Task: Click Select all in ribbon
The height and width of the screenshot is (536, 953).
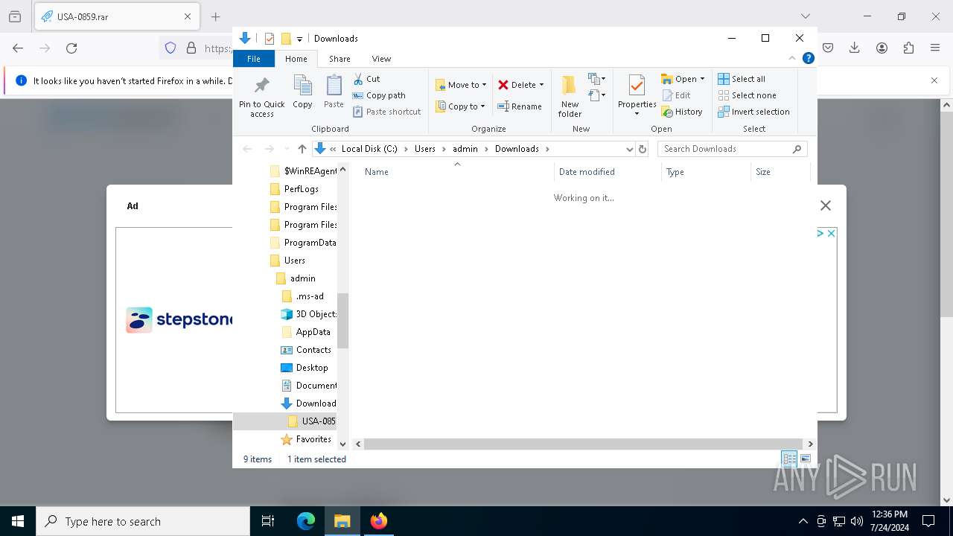Action: 742,79
